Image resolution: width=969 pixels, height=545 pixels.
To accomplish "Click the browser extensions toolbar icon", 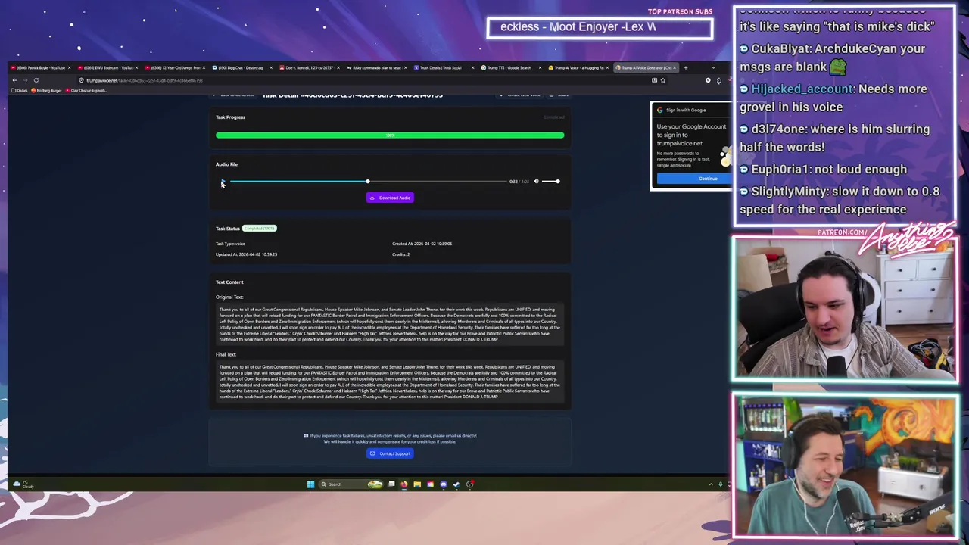I will point(719,80).
